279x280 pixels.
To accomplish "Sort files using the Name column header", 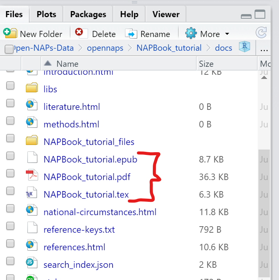I will (x=67, y=64).
